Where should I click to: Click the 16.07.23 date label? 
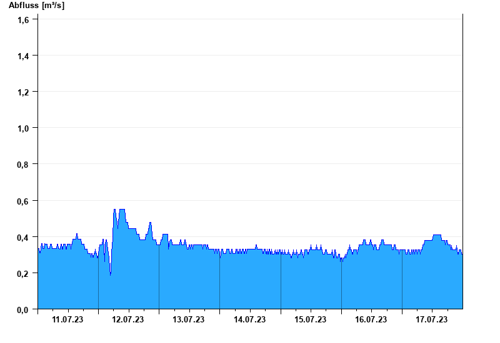371,319
